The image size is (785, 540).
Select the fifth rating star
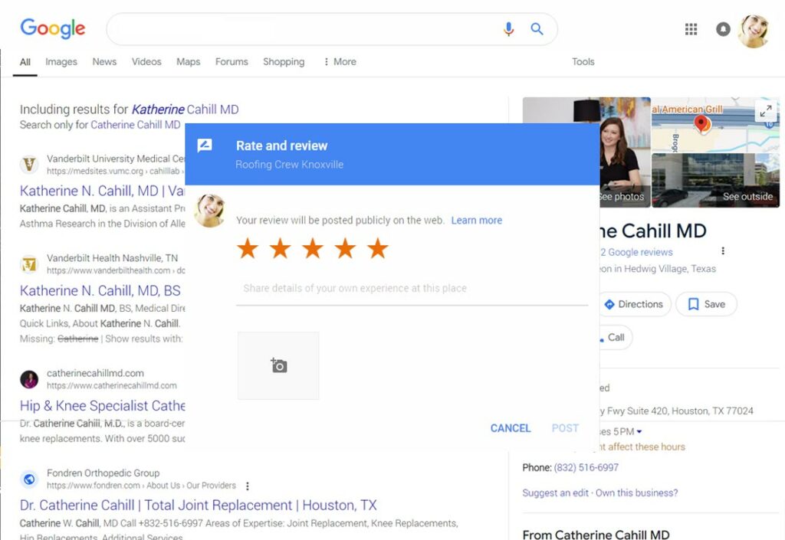[378, 248]
